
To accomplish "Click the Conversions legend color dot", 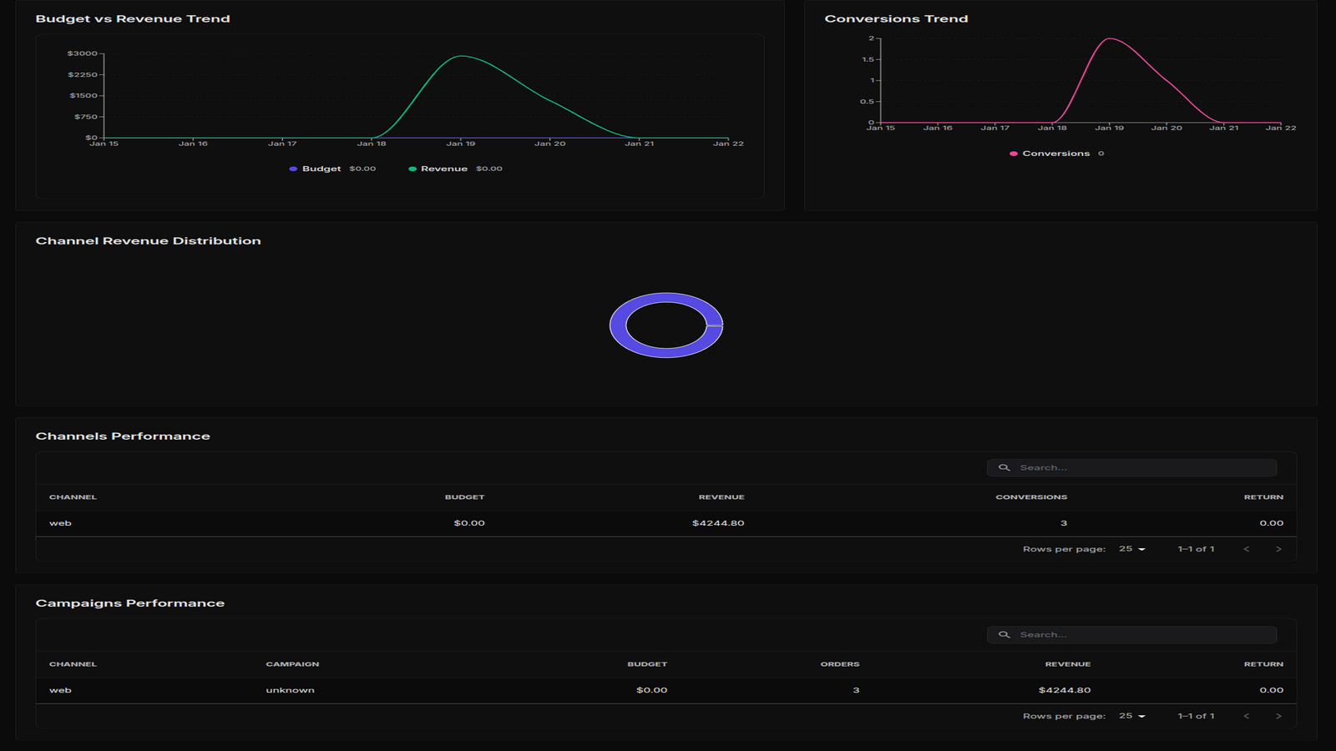I will click(x=1014, y=153).
